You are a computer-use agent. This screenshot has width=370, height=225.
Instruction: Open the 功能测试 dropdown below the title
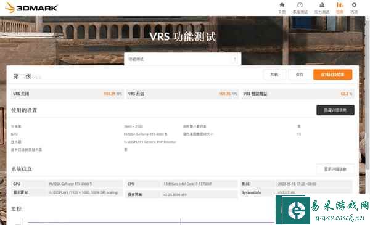[x=183, y=59]
